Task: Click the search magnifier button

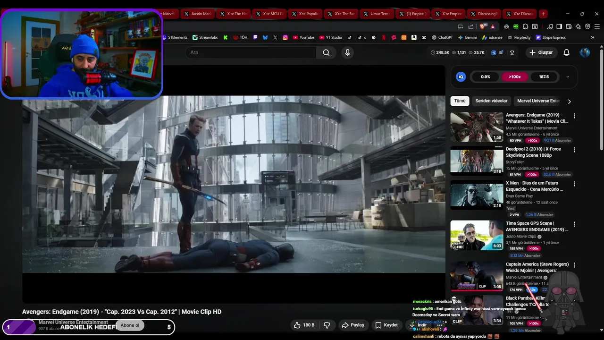Action: 326,52
